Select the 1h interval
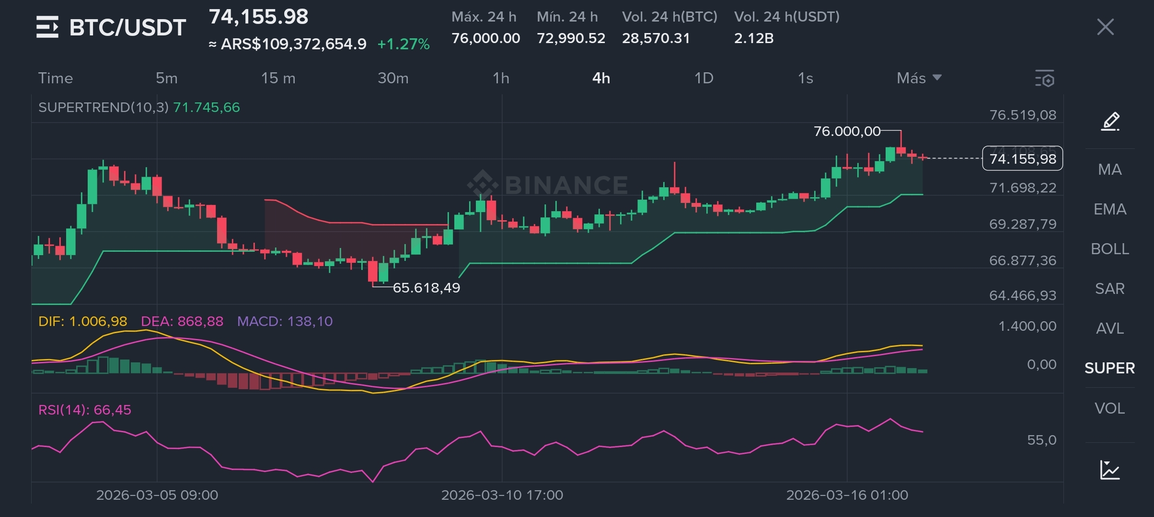The width and height of the screenshot is (1154, 517). [x=501, y=78]
